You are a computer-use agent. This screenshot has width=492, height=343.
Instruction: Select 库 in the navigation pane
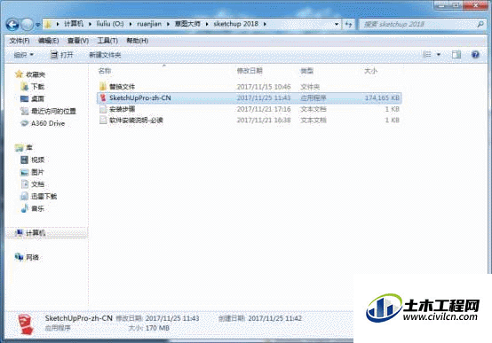click(x=29, y=147)
